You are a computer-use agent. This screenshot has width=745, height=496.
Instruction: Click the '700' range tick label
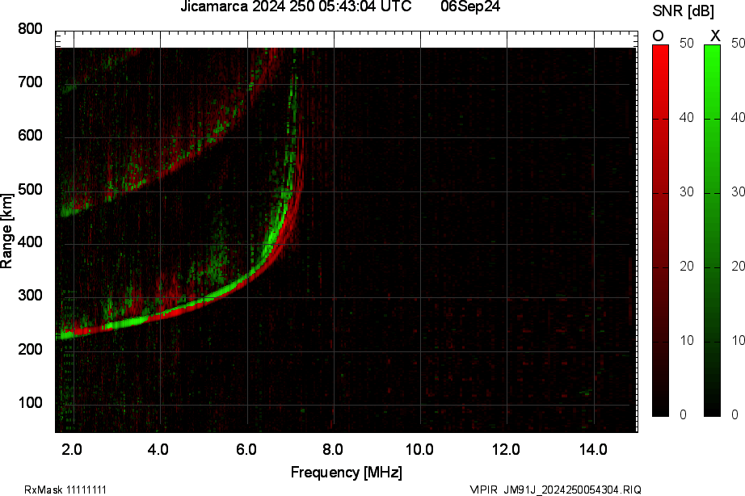pyautogui.click(x=30, y=82)
